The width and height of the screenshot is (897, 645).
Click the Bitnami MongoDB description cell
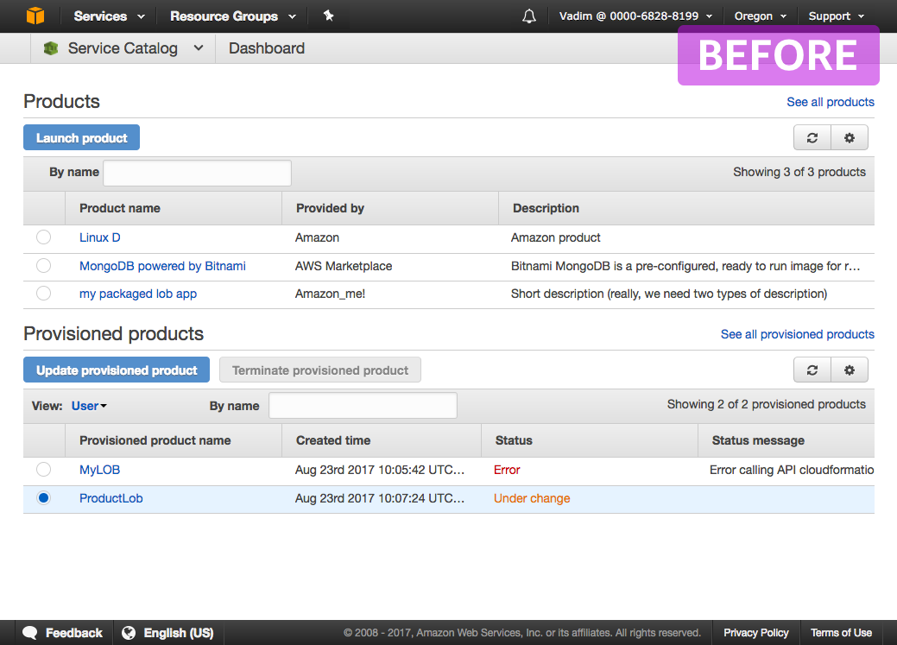pyautogui.click(x=685, y=266)
